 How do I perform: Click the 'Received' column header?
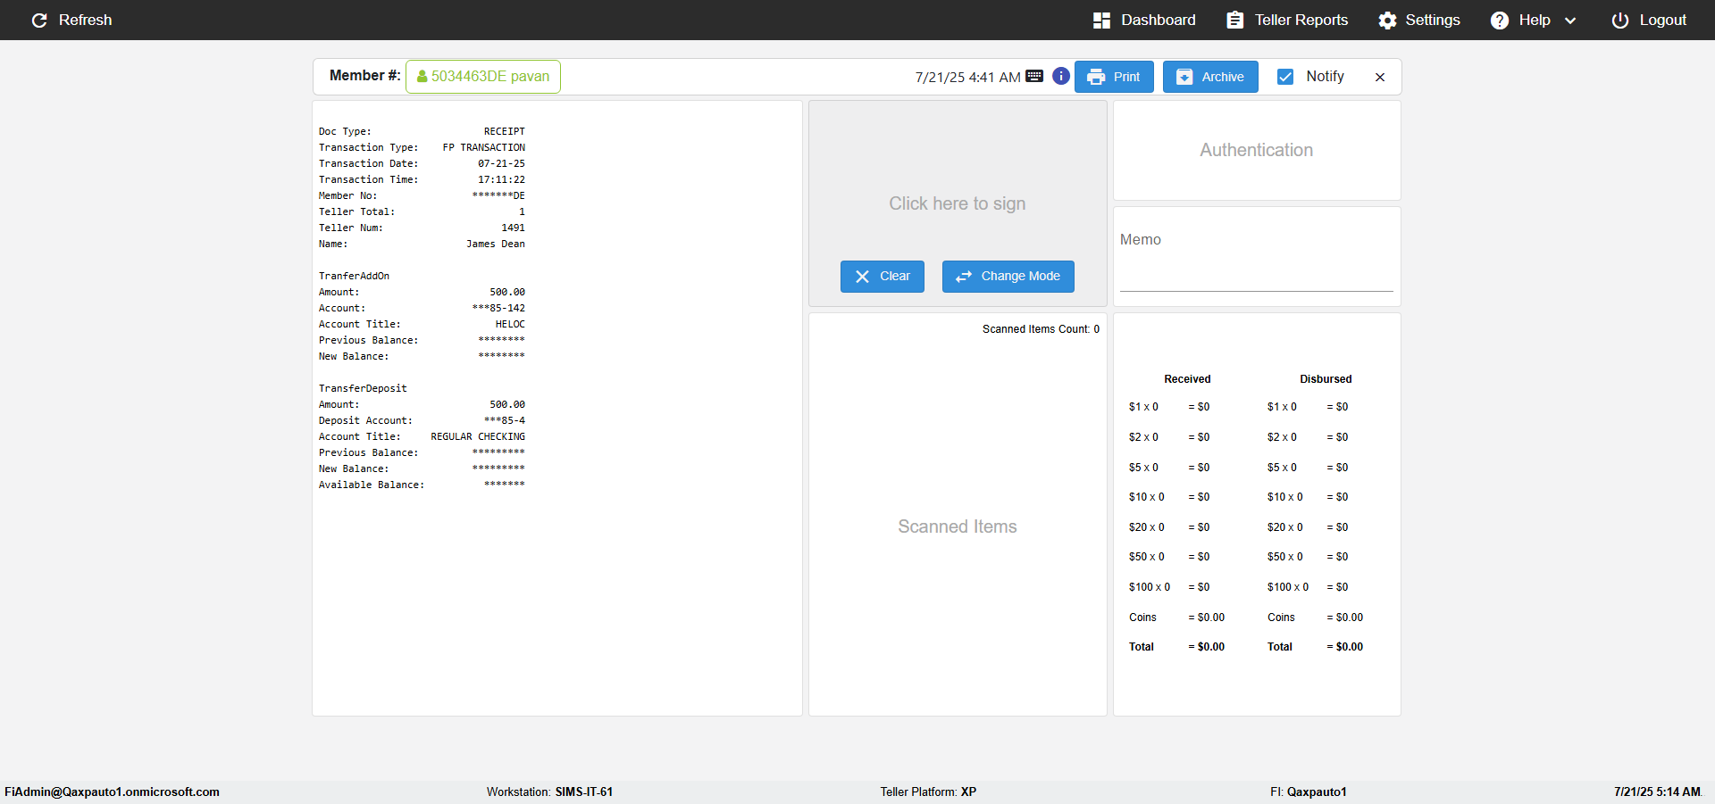[x=1187, y=379]
